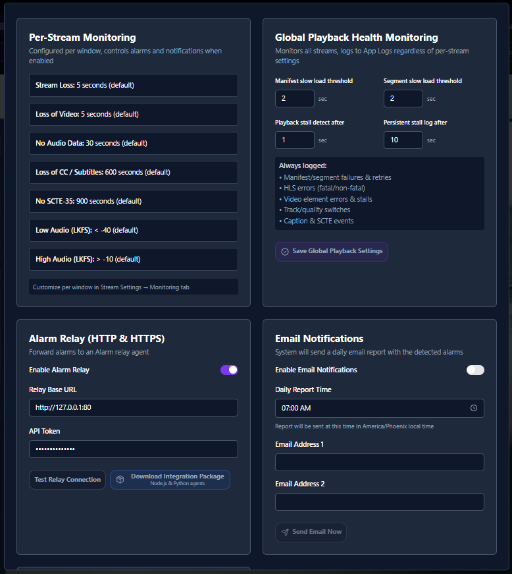Click the clock icon in Daily Report Time
Viewport: 512px width, 574px height.
click(474, 408)
